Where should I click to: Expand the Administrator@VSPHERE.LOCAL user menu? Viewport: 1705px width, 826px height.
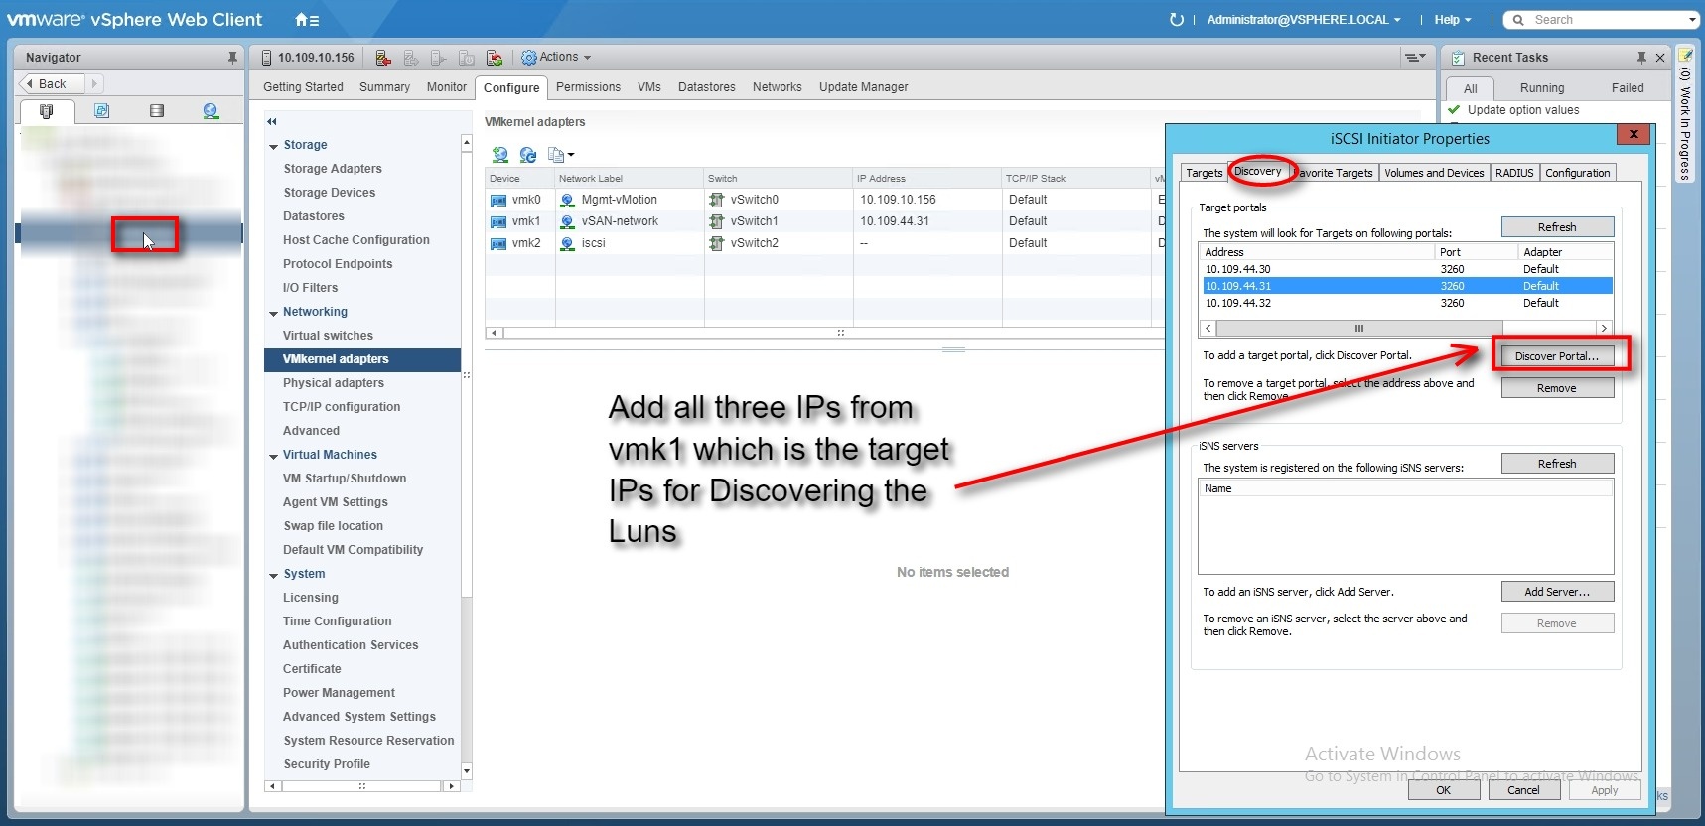pyautogui.click(x=1304, y=20)
